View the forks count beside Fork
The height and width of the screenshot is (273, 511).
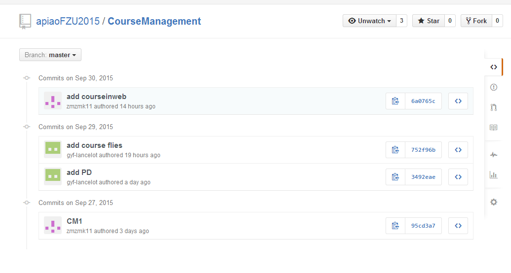[497, 21]
